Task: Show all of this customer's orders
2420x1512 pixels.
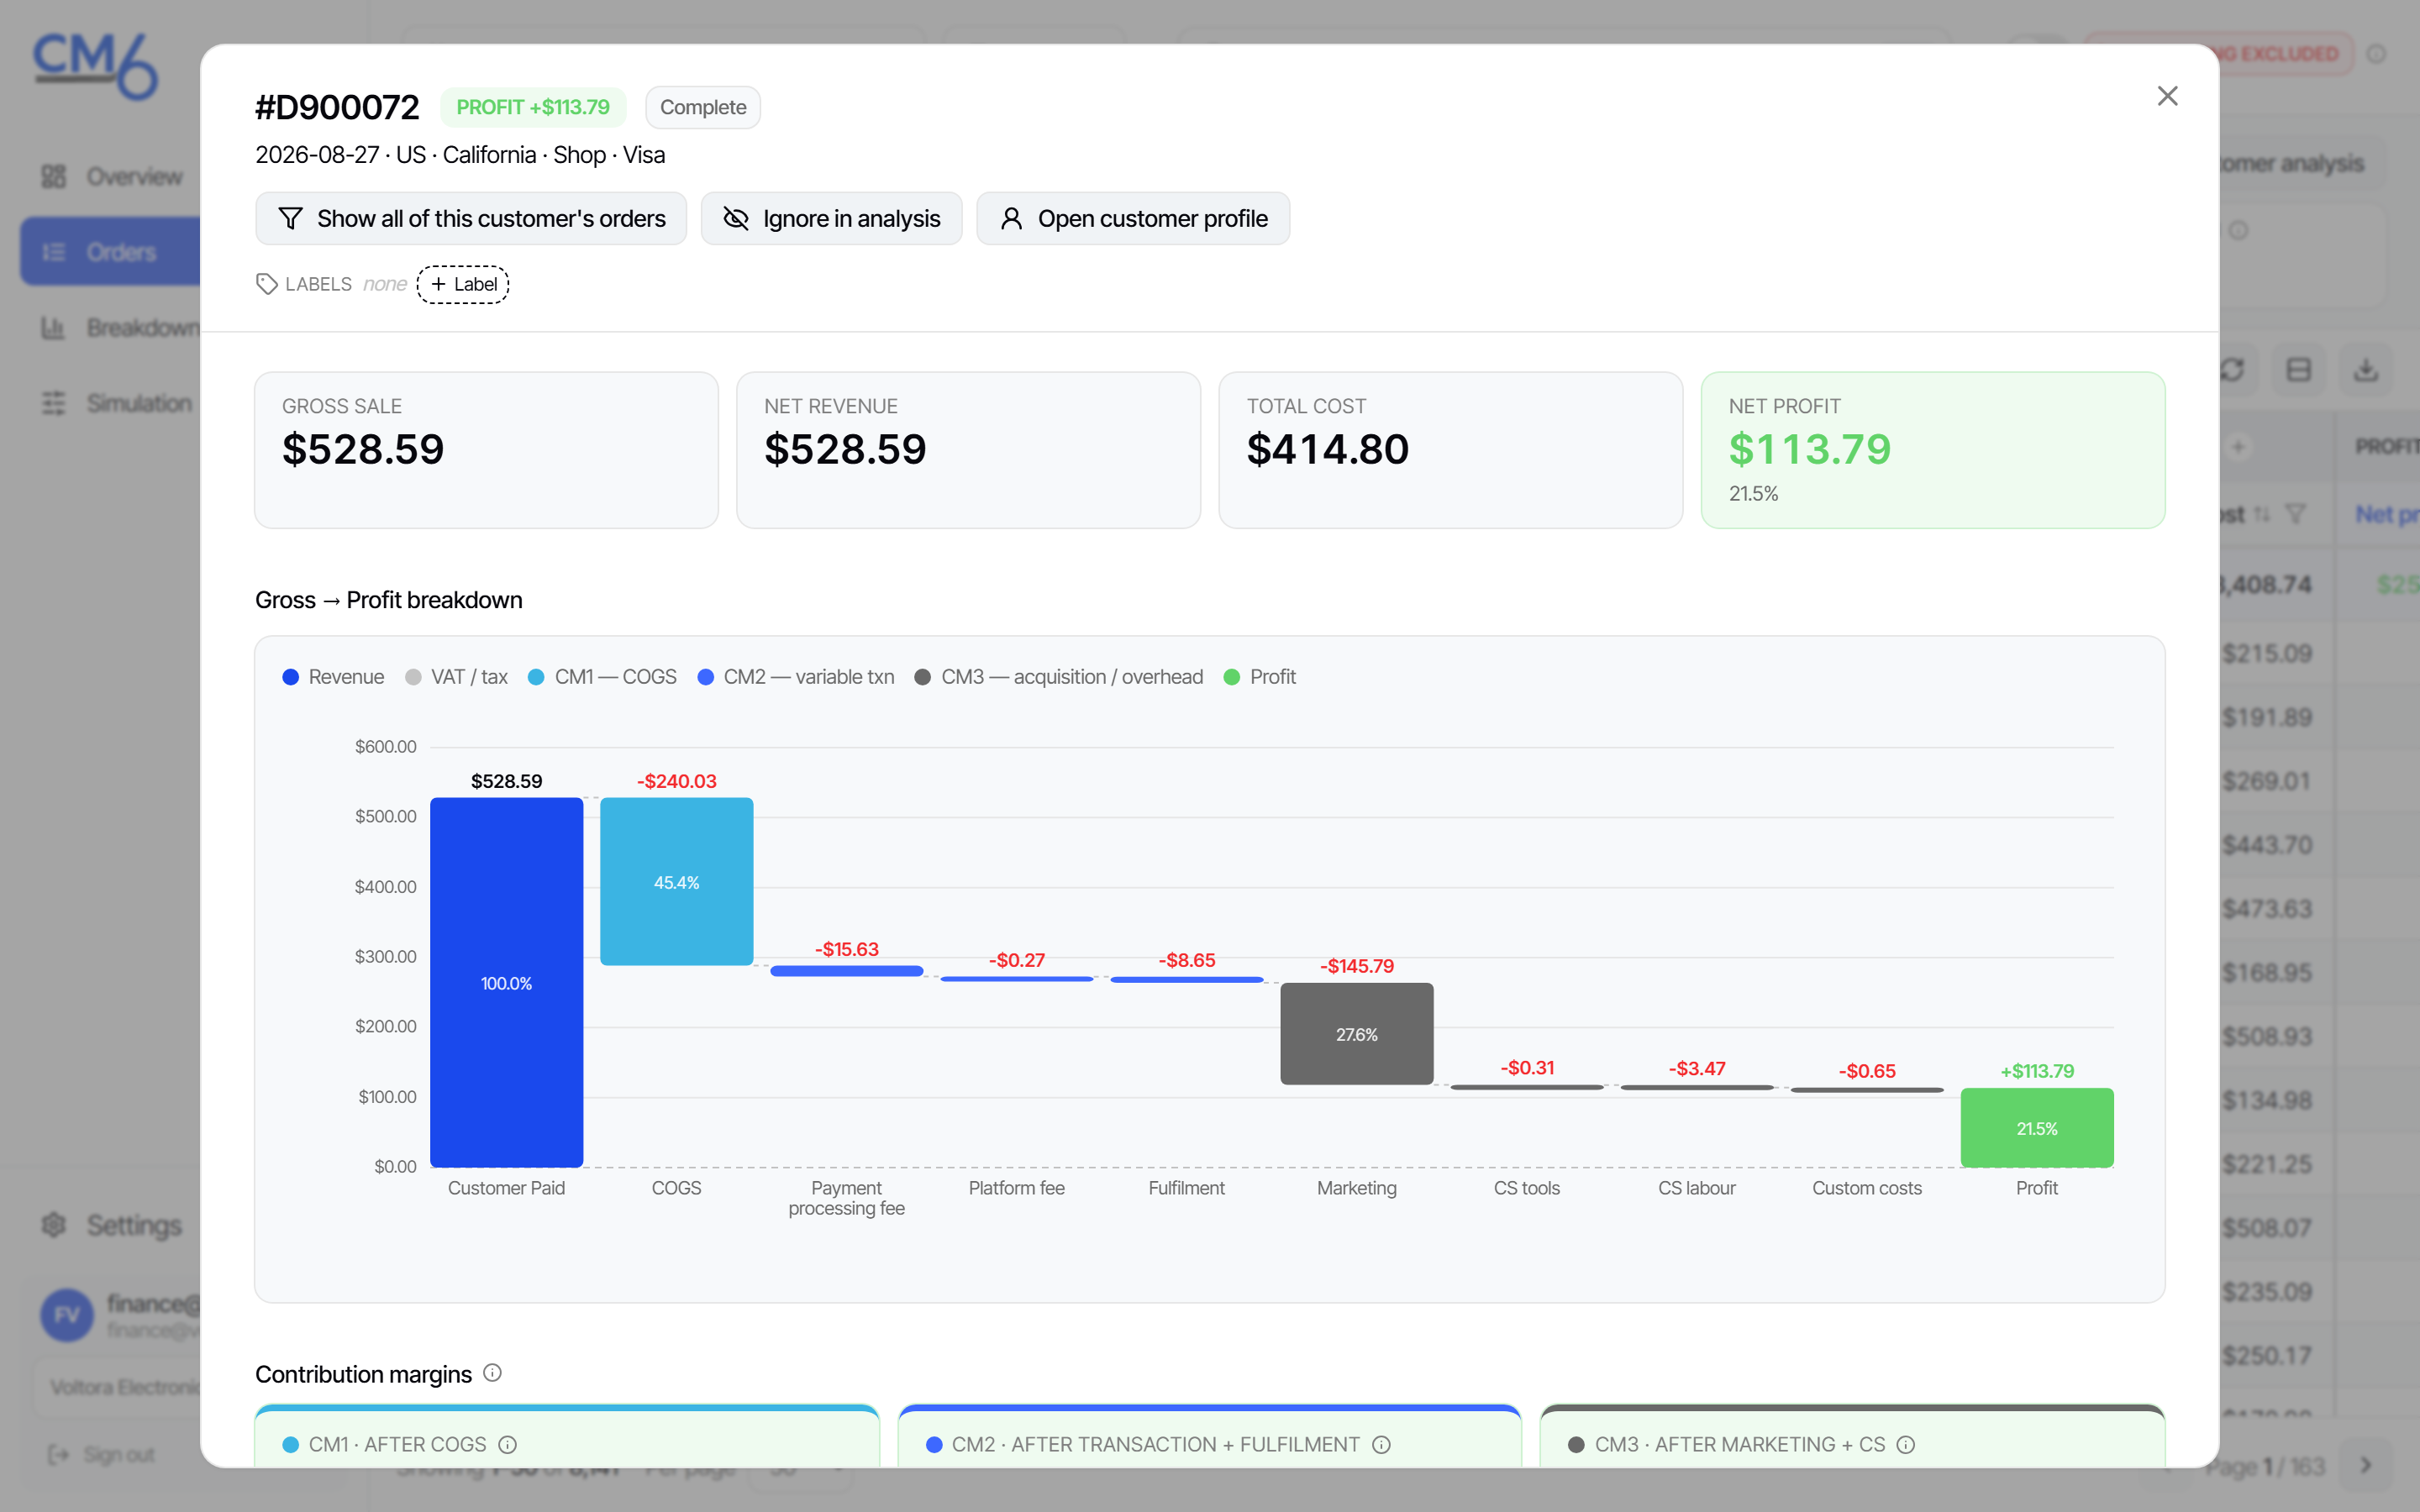Action: tap(471, 218)
